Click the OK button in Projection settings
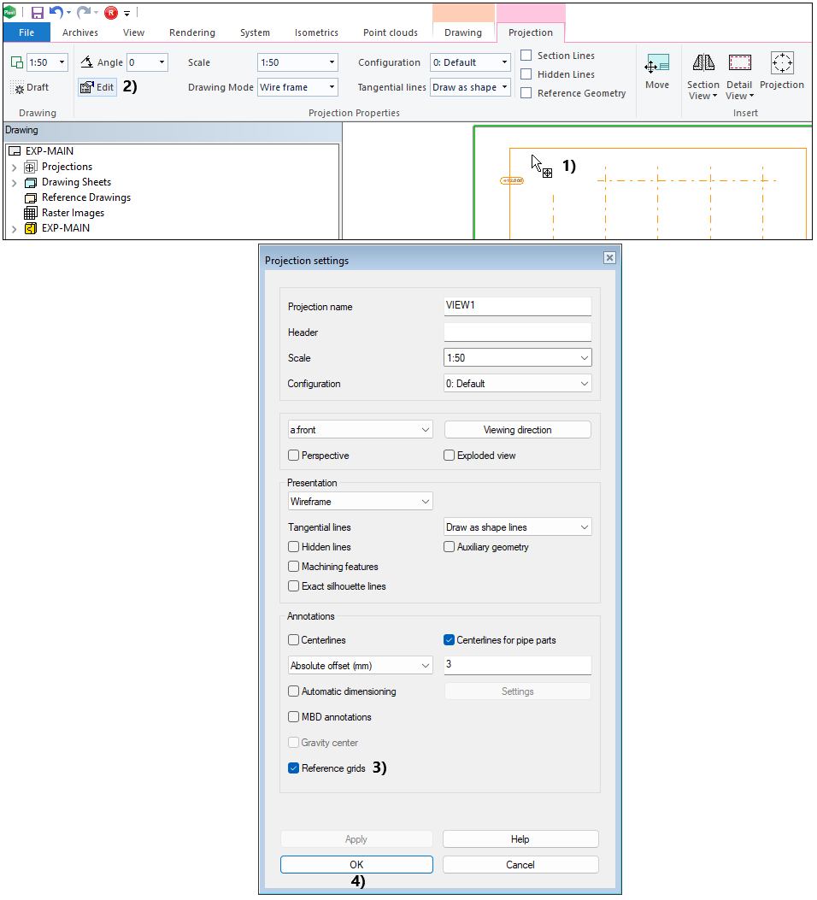Viewport: 817px width, 900px height. [356, 864]
